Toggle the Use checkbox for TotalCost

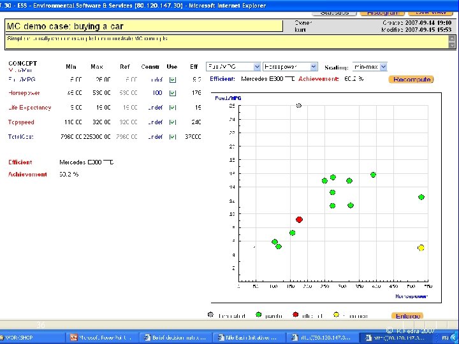click(x=172, y=137)
